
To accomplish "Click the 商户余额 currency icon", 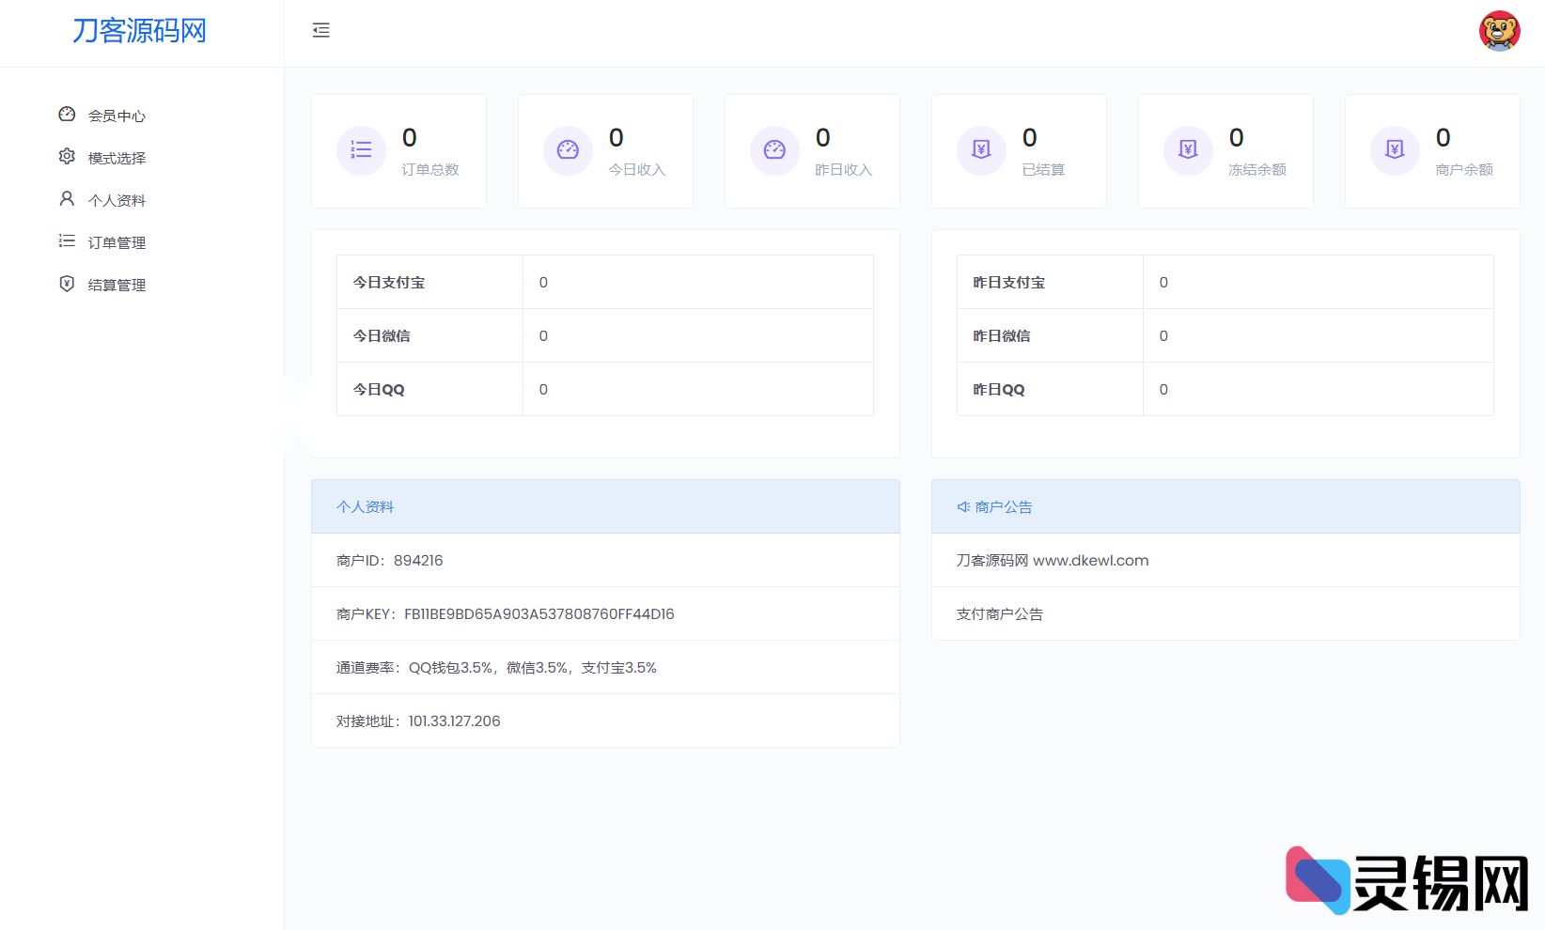I will (1395, 150).
